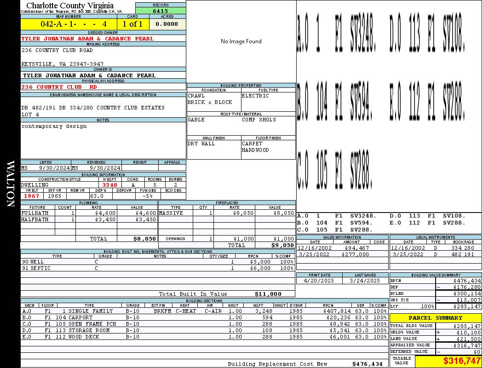Screen dimensions: 483x368
Task: Click the Reviewed date 9/30/2024
Action: (x=105, y=168)
